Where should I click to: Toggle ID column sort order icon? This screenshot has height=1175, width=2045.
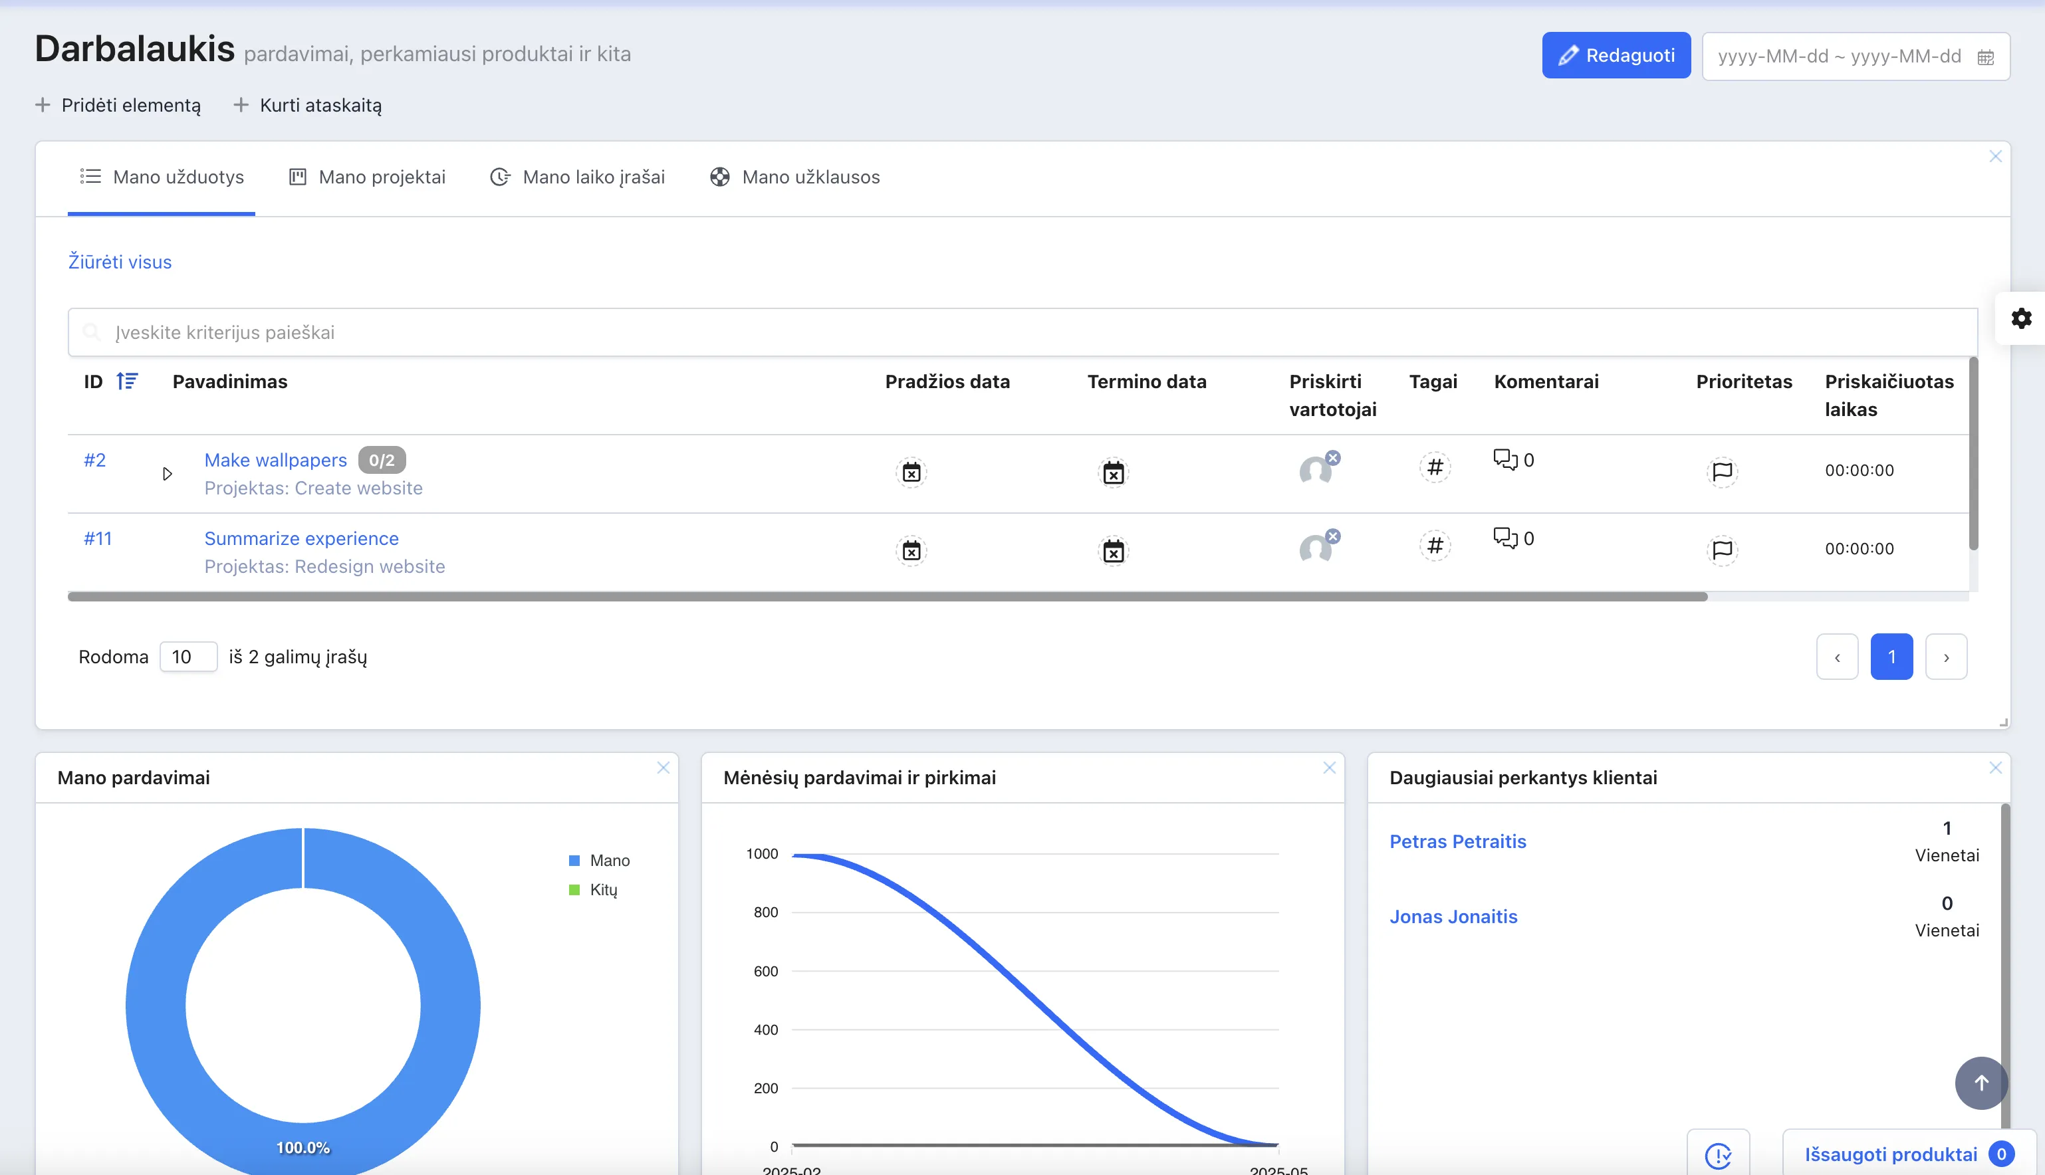point(127,381)
